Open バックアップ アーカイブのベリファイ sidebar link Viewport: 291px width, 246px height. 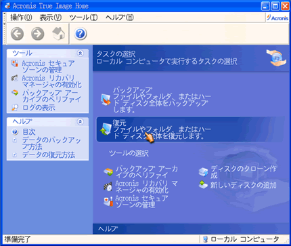tap(51, 96)
